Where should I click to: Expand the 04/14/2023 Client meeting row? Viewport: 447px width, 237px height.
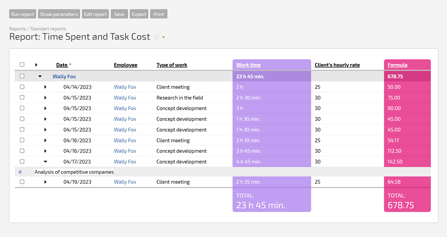pos(45,87)
